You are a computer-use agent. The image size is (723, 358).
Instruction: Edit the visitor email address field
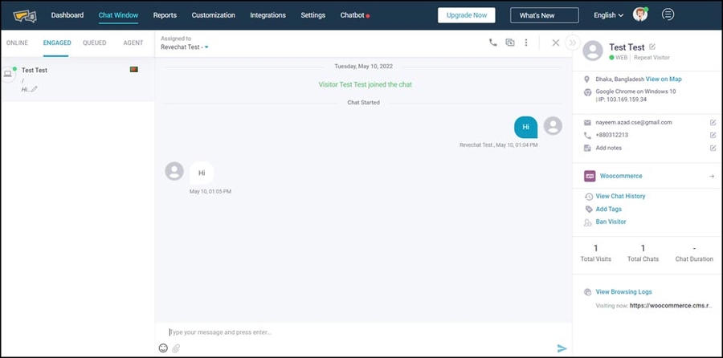[x=713, y=122]
